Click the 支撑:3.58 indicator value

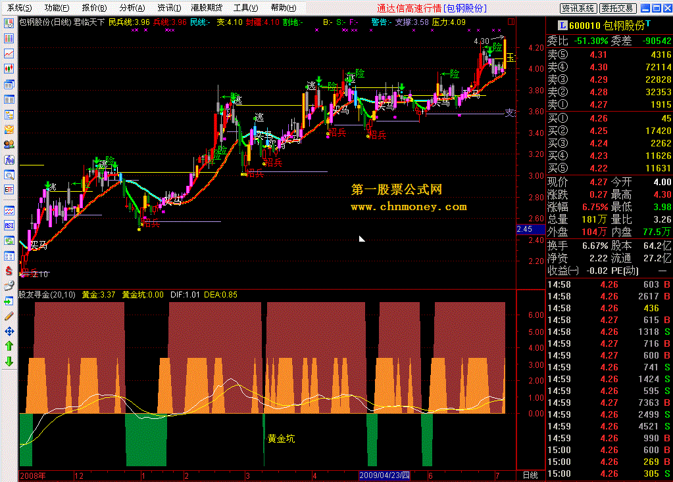412,22
